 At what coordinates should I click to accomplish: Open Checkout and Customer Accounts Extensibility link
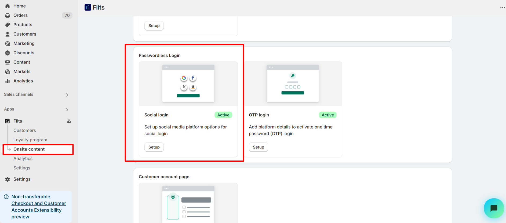click(39, 207)
